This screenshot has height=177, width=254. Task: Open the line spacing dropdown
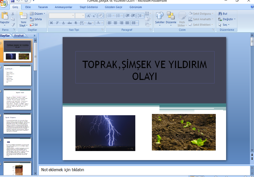click(x=140, y=16)
